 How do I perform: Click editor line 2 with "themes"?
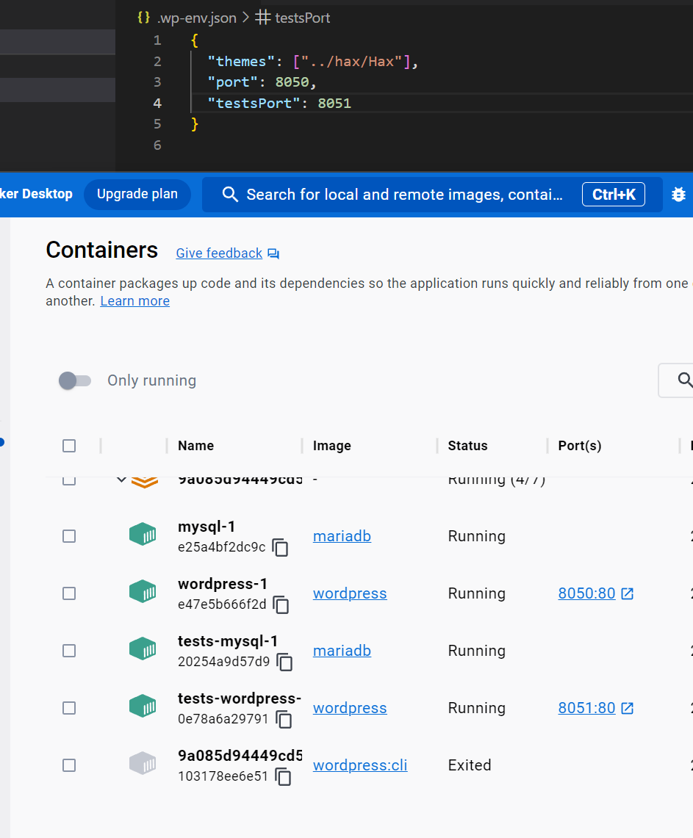(313, 62)
